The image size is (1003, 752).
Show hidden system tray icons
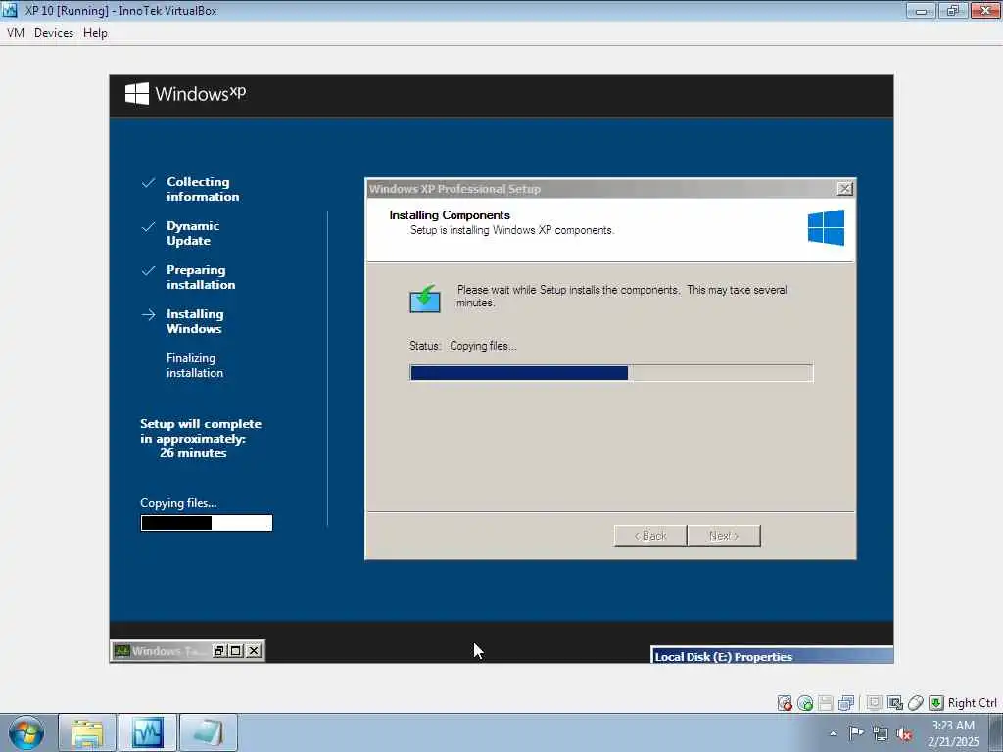(833, 734)
